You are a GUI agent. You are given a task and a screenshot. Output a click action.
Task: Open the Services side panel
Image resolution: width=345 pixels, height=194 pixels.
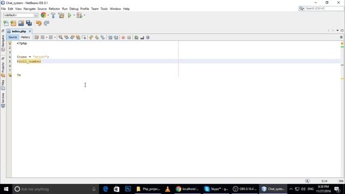click(3, 100)
